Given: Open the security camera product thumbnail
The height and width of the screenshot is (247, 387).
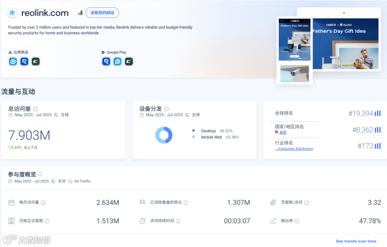Looking at the screenshot, I should [295, 73].
